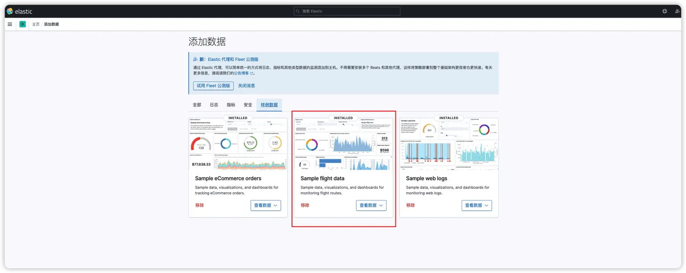The image size is (686, 273).
Task: Select the 样例数据 tab
Action: point(269,105)
